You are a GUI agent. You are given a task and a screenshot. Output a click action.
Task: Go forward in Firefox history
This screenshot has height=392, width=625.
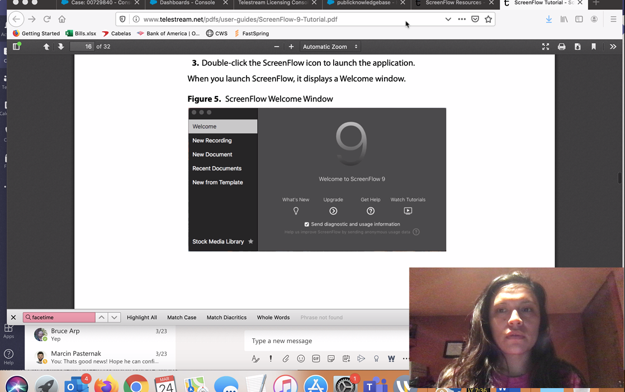click(32, 19)
